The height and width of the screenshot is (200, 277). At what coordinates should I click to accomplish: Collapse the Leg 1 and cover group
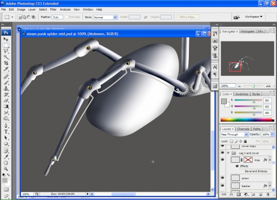point(228,153)
